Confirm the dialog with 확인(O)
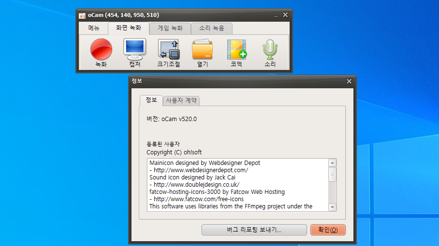The width and height of the screenshot is (439, 246). coord(328,230)
